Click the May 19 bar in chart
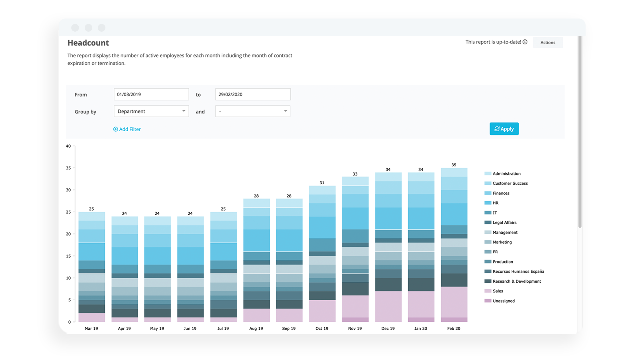644x359 pixels. [157, 269]
